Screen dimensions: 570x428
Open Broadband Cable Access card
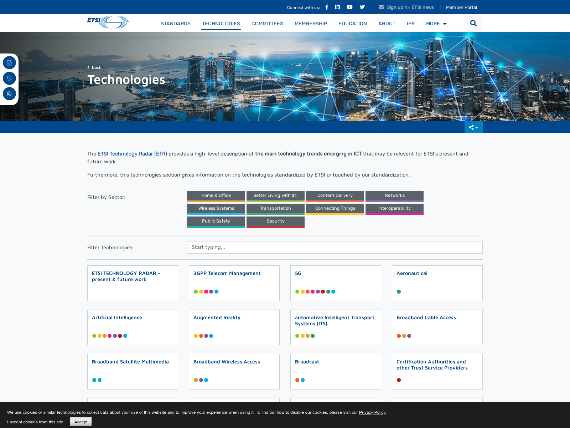pos(437,327)
